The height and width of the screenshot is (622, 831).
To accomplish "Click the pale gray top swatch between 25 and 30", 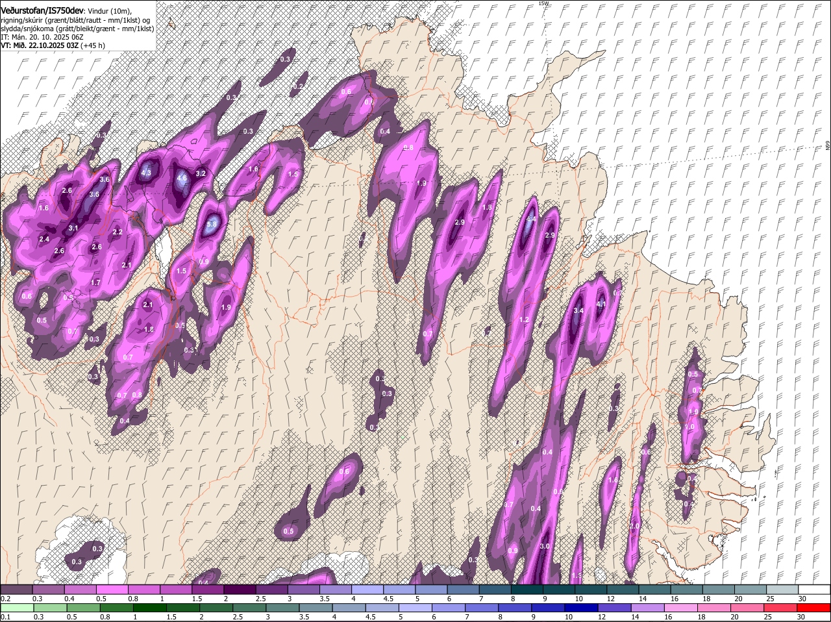I will coord(782,590).
